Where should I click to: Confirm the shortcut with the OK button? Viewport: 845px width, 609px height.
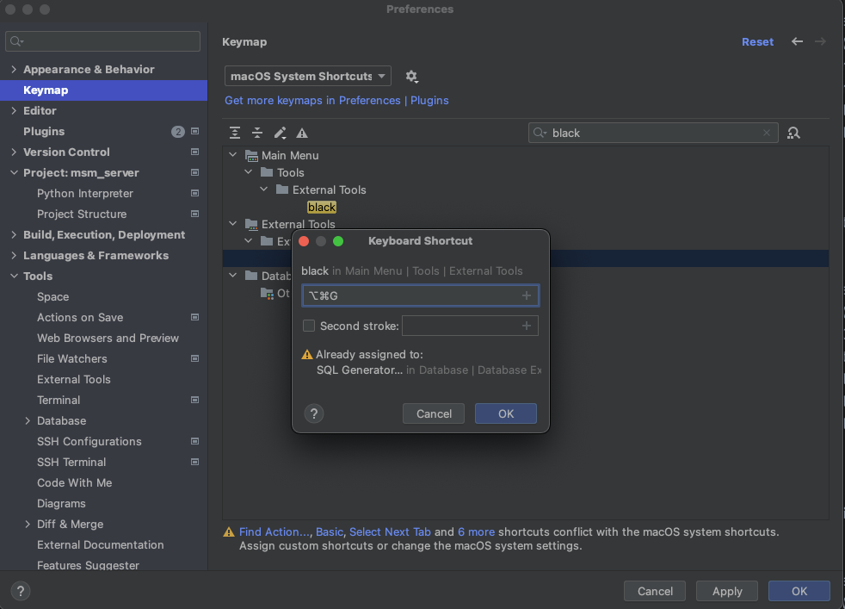(505, 413)
